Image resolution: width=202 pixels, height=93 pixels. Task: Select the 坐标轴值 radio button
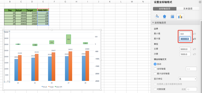tap(155, 69)
